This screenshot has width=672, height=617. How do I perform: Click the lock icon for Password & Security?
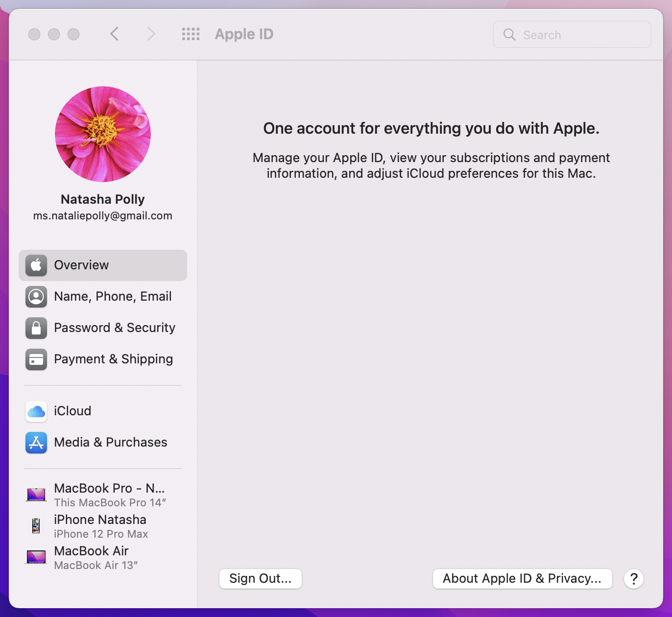[36, 328]
